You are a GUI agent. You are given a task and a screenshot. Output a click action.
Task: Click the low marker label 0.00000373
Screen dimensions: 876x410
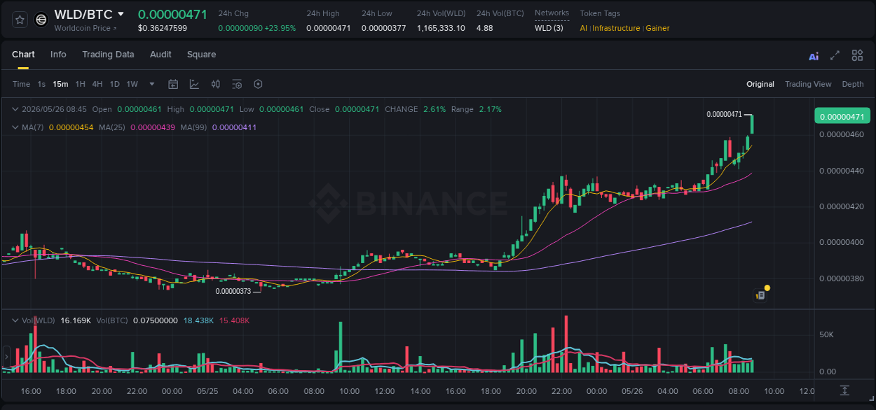(233, 291)
